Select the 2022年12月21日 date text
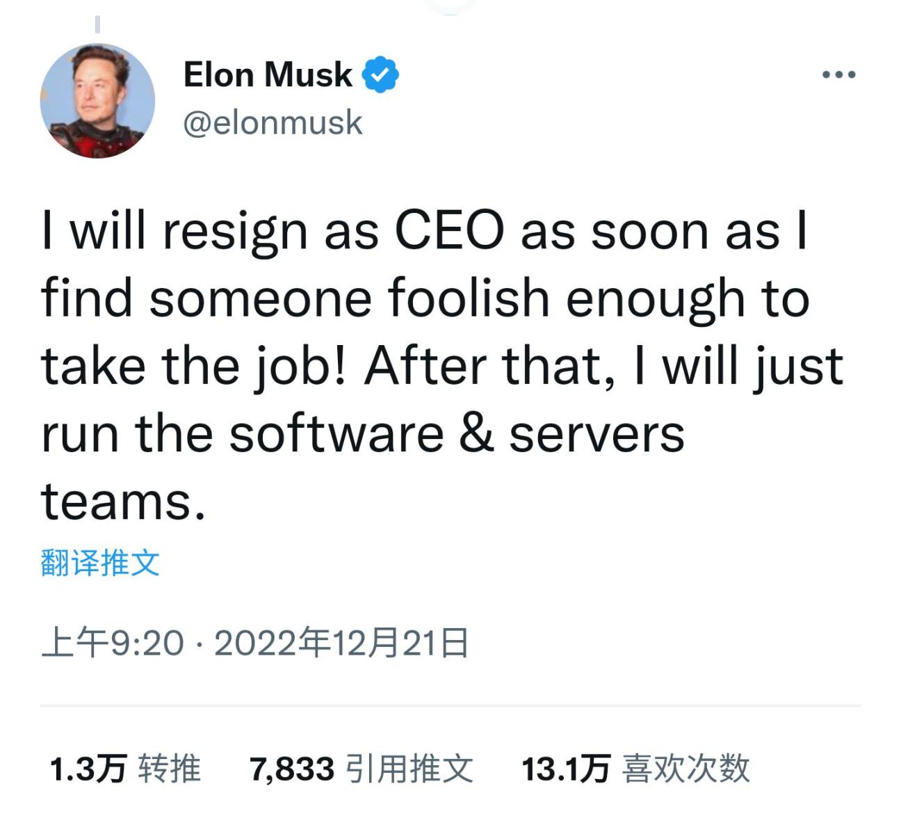The height and width of the screenshot is (816, 901). (x=341, y=643)
